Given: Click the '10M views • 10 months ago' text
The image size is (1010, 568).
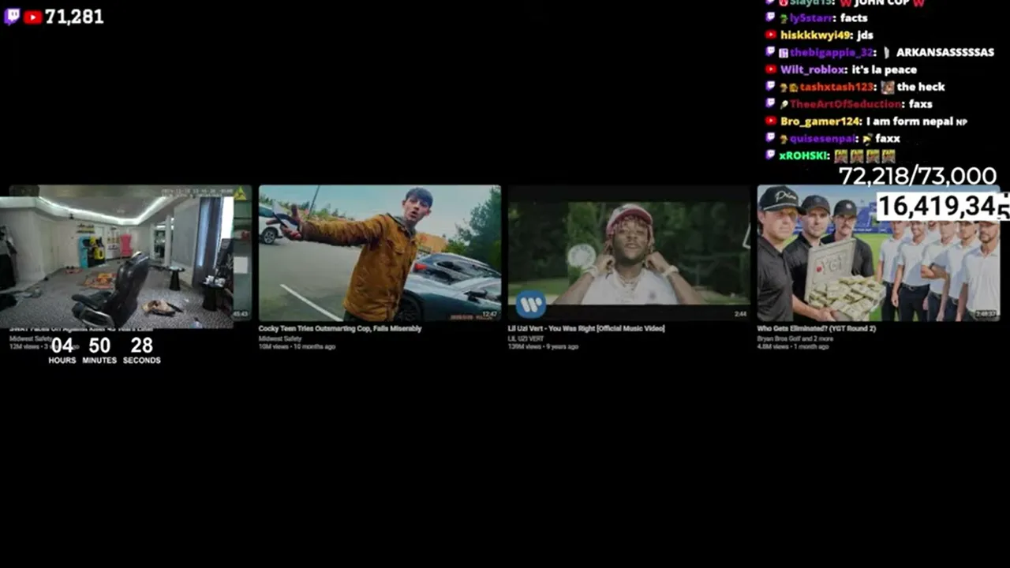Looking at the screenshot, I should tap(297, 346).
